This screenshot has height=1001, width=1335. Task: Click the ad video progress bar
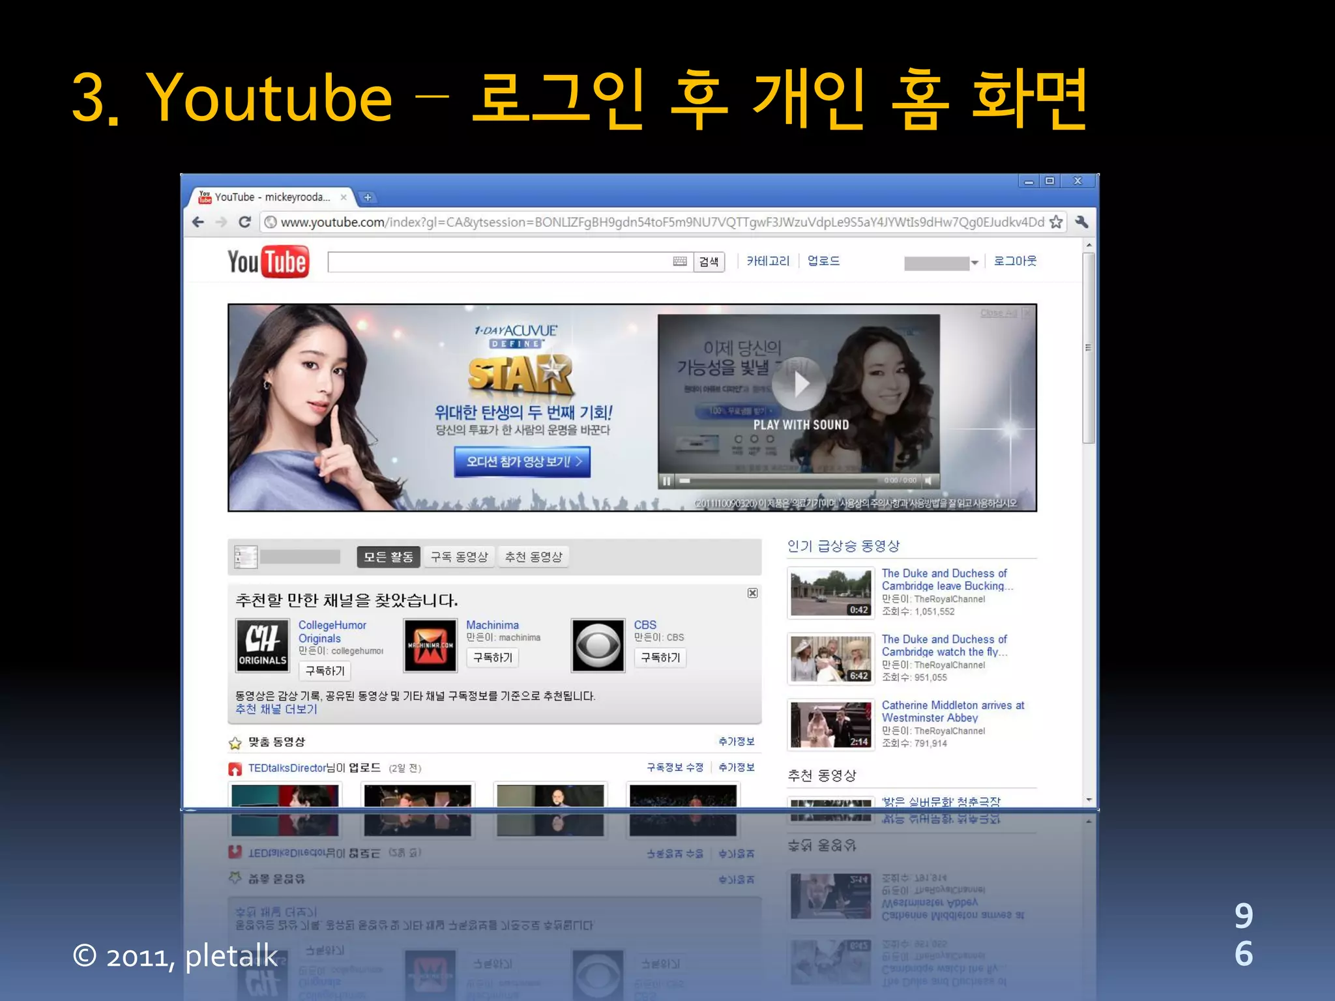click(779, 481)
